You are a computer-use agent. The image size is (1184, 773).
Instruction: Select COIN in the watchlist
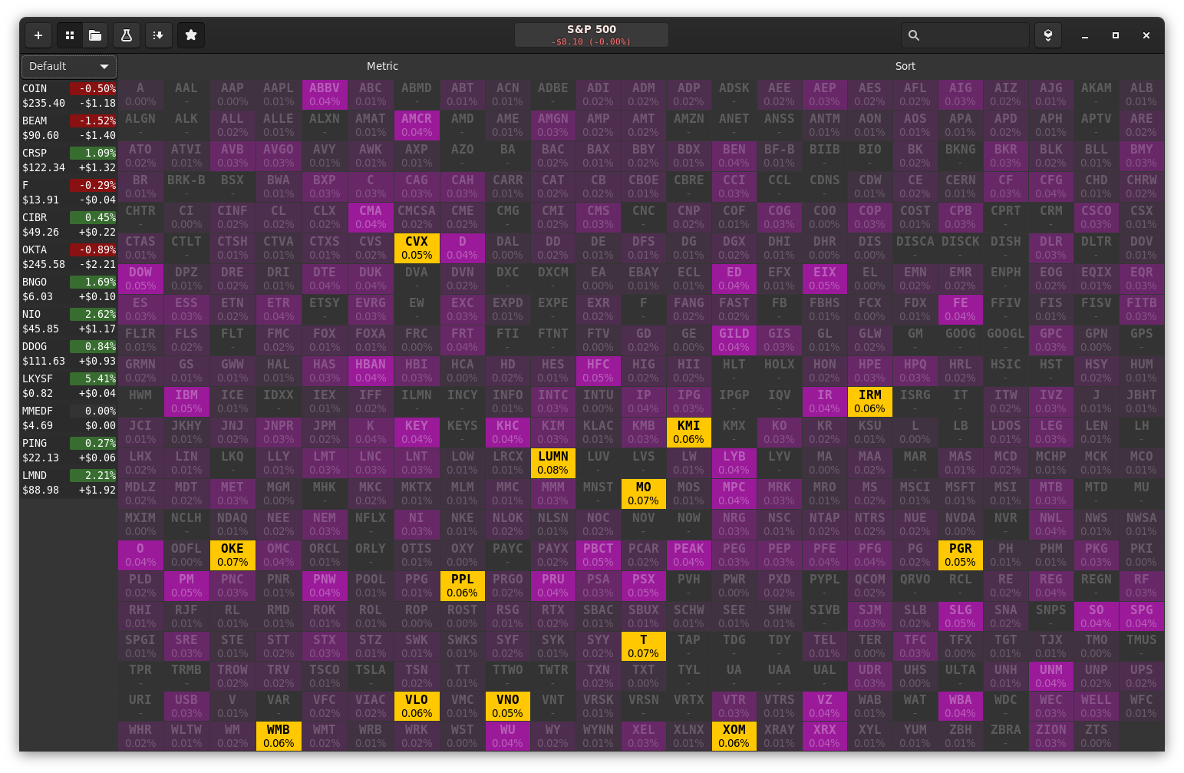tap(69, 96)
